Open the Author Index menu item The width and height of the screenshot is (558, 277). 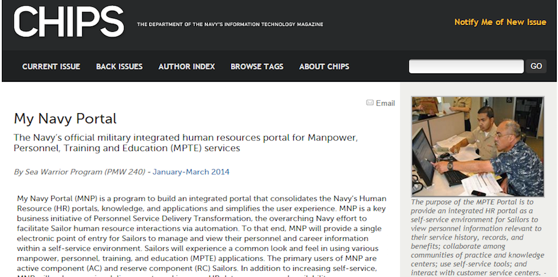(187, 66)
